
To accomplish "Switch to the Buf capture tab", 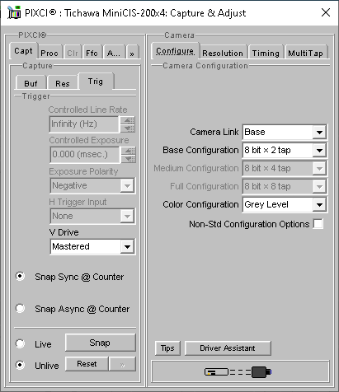I will (x=31, y=83).
